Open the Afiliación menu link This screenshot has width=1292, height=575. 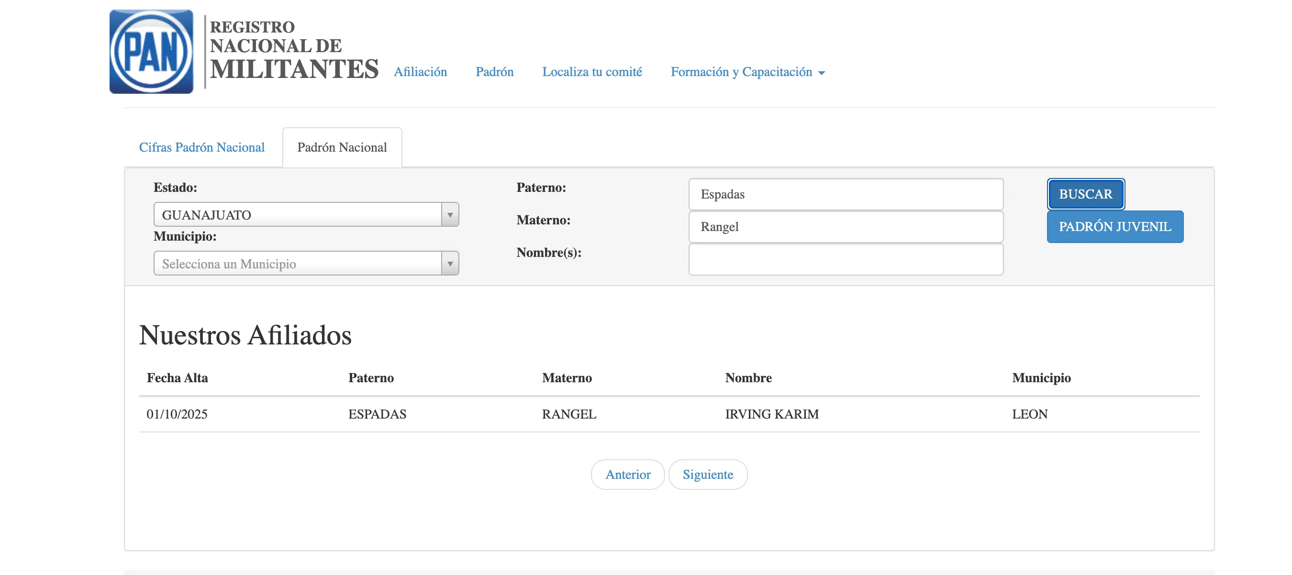pyautogui.click(x=420, y=72)
